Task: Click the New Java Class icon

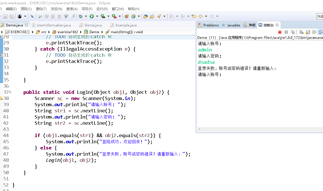Action: tap(133, 16)
